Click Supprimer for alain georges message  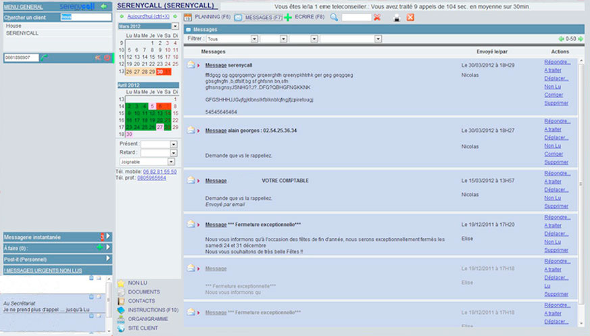556,162
